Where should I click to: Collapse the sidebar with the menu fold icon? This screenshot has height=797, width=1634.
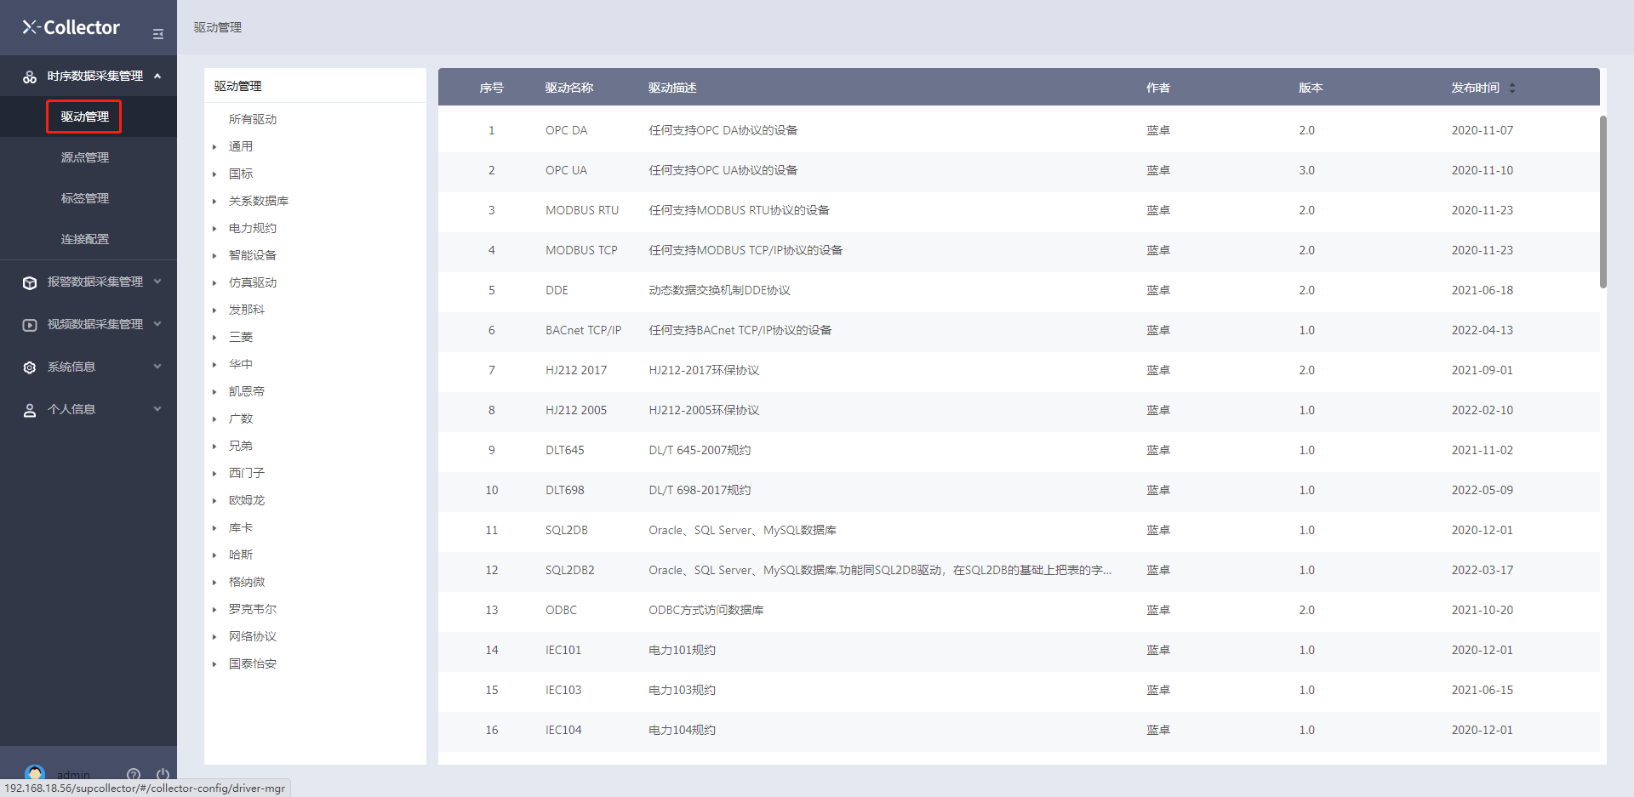click(158, 34)
